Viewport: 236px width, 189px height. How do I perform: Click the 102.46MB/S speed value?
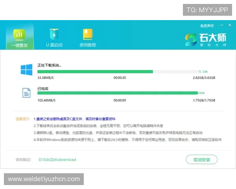tap(46, 100)
